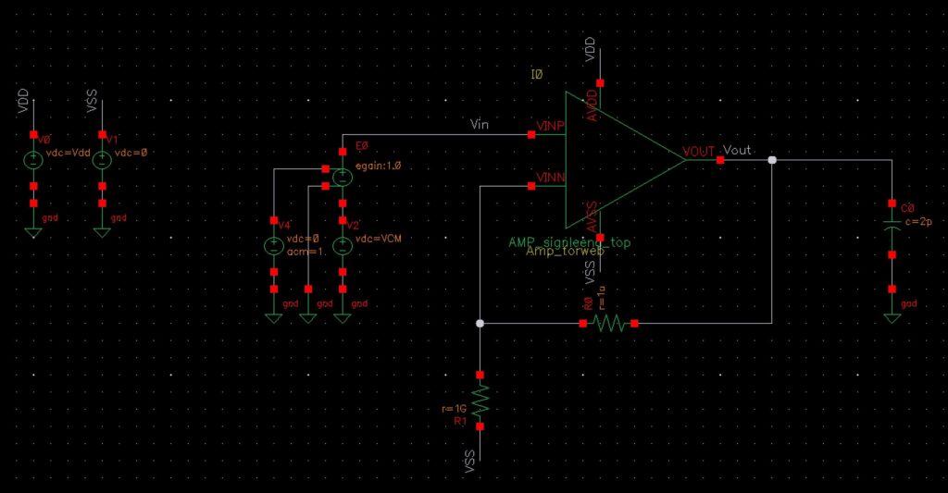
Task: Select the V2 source with vdc=VCM
Action: tap(343, 246)
